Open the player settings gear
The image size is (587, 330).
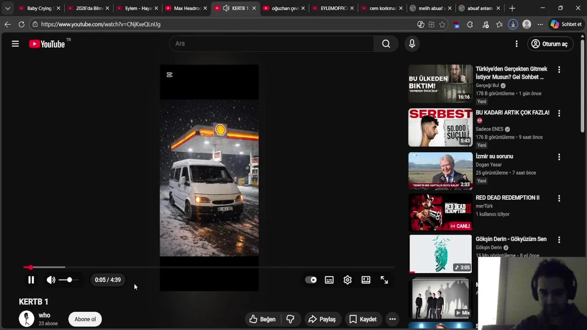tap(348, 280)
